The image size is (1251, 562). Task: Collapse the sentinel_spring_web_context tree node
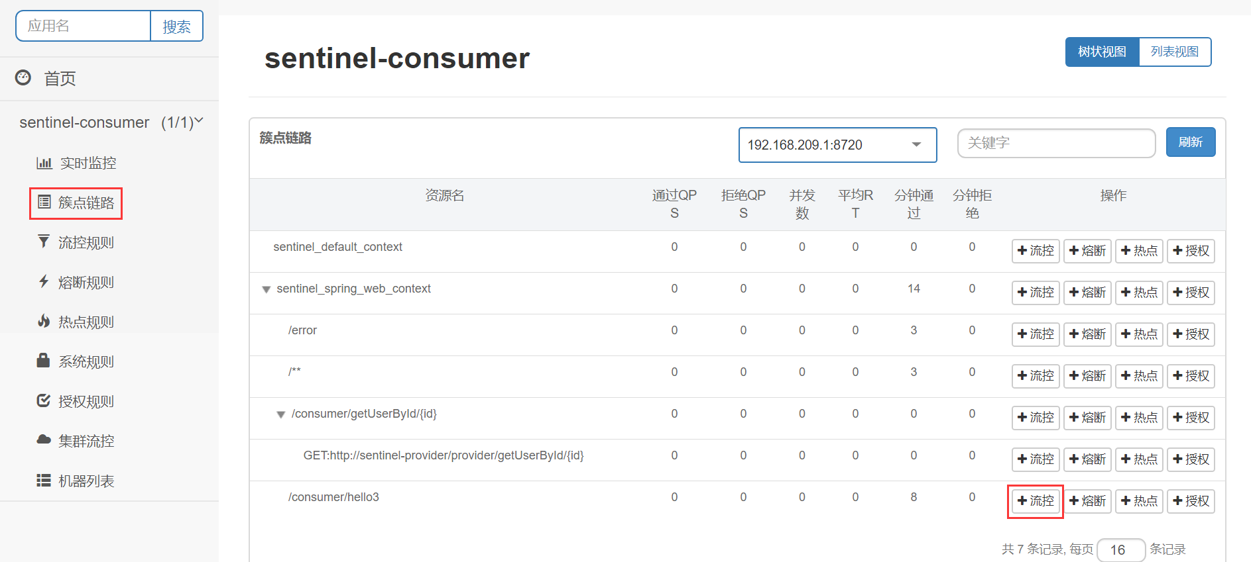(x=266, y=289)
